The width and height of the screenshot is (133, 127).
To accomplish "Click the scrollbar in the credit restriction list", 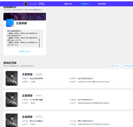I will click(39, 43).
